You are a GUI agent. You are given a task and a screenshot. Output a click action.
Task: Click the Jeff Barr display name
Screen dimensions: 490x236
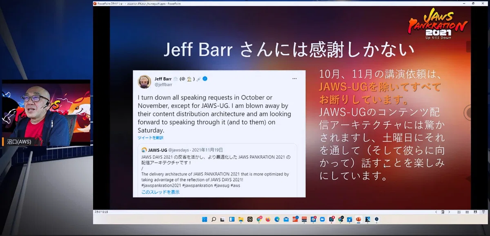(163, 79)
